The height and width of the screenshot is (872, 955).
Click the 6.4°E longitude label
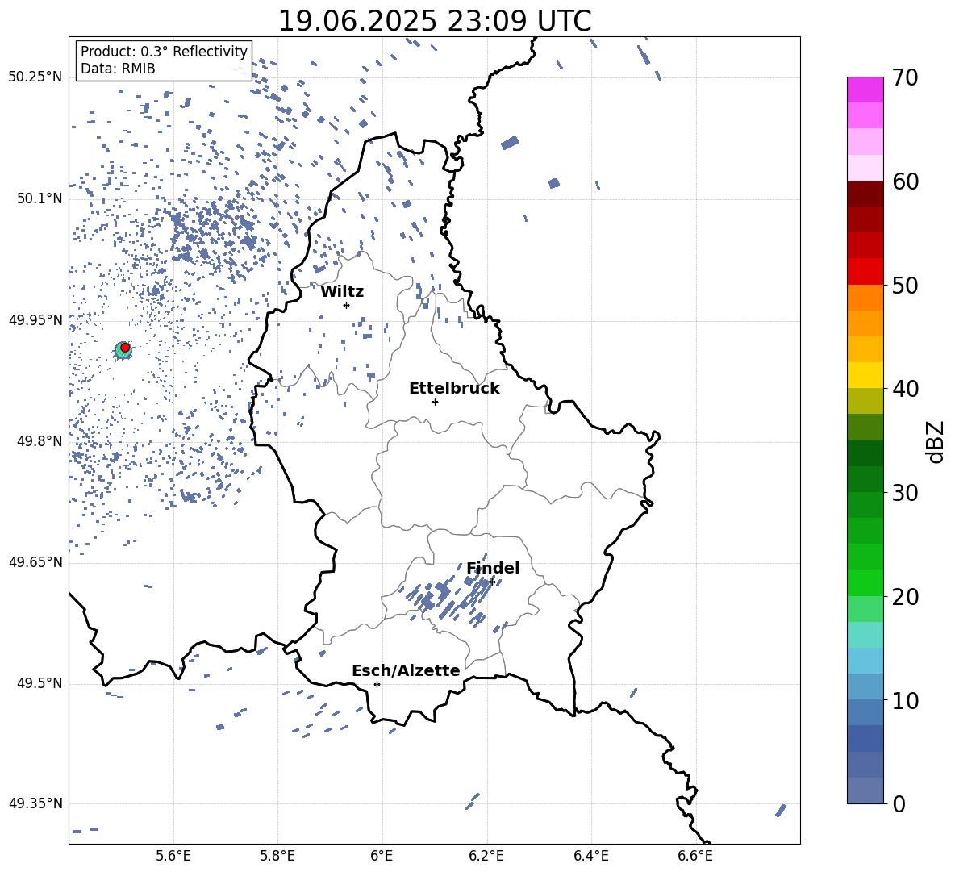pos(591,857)
